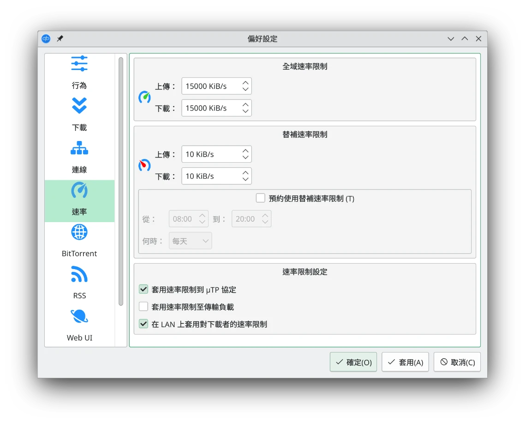Click the 確定(O) button
This screenshot has width=526, height=423.
click(353, 362)
